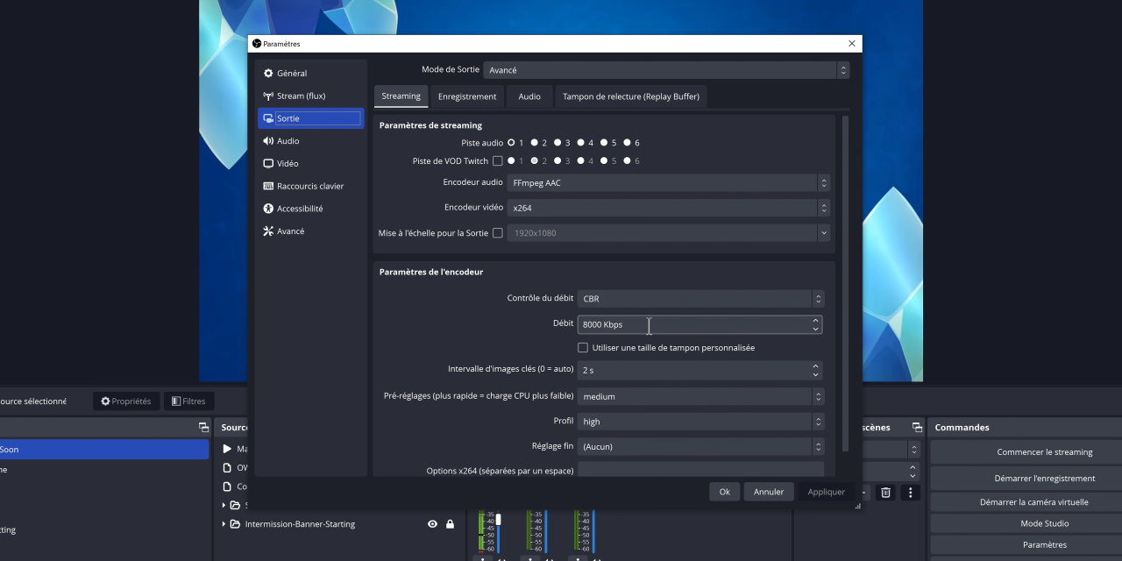Open the Avancé settings section
Viewport: 1122px width, 561px height.
(290, 231)
